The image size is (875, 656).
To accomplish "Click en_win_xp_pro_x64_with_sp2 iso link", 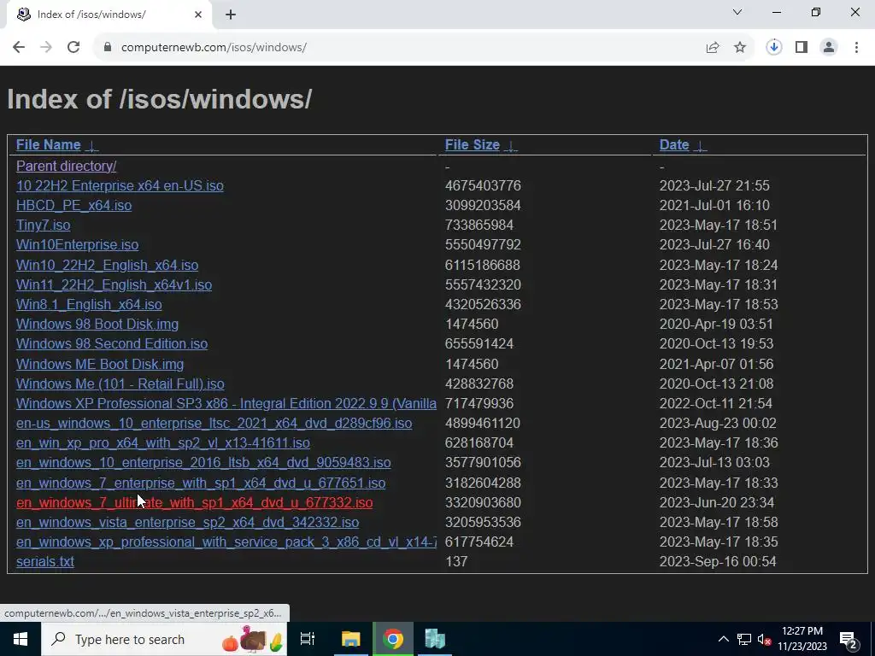I will [163, 443].
